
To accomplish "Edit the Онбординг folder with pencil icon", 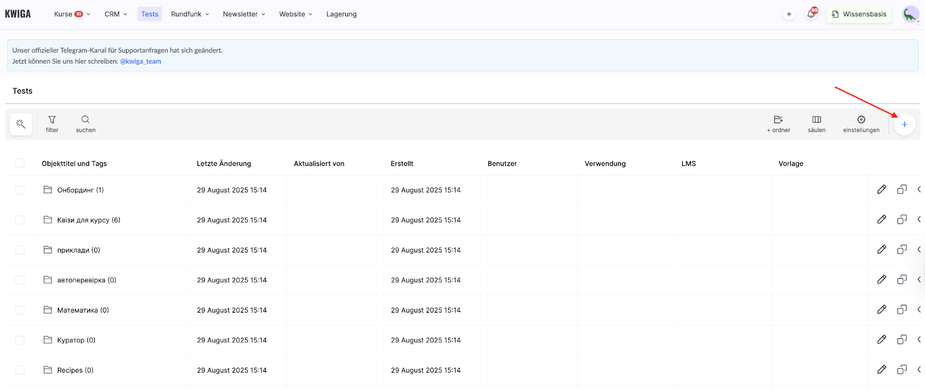I will click(x=882, y=190).
